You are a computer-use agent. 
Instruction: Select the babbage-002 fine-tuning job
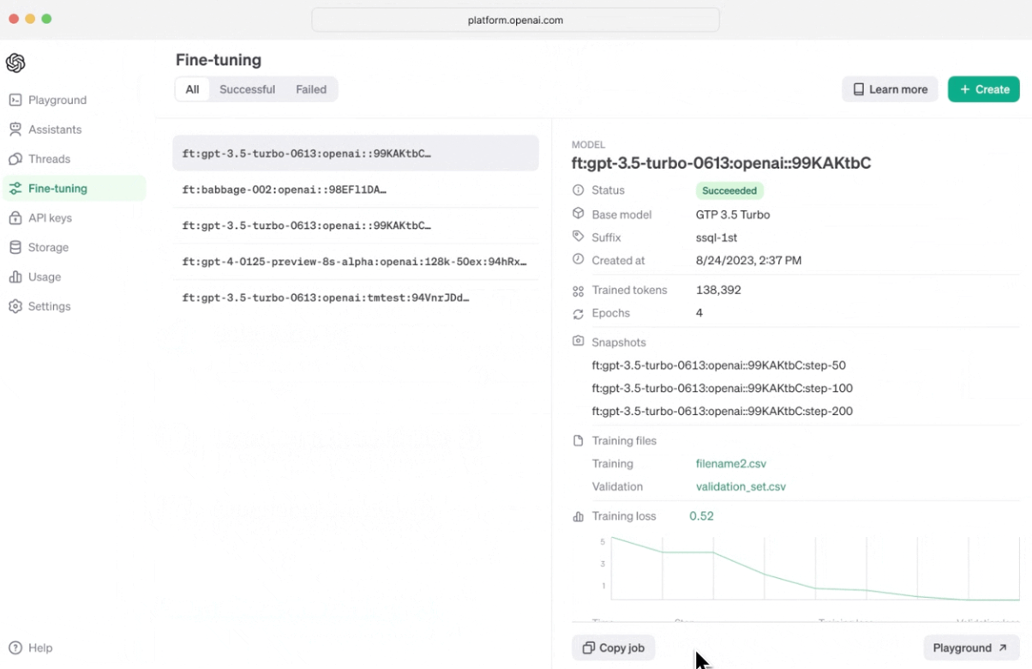coord(284,190)
